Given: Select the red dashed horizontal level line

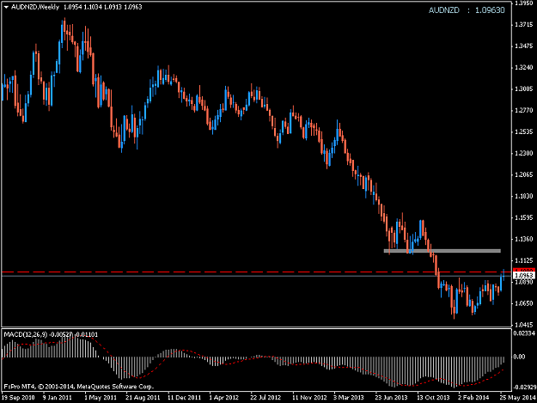Looking at the screenshot, I should [x=256, y=272].
